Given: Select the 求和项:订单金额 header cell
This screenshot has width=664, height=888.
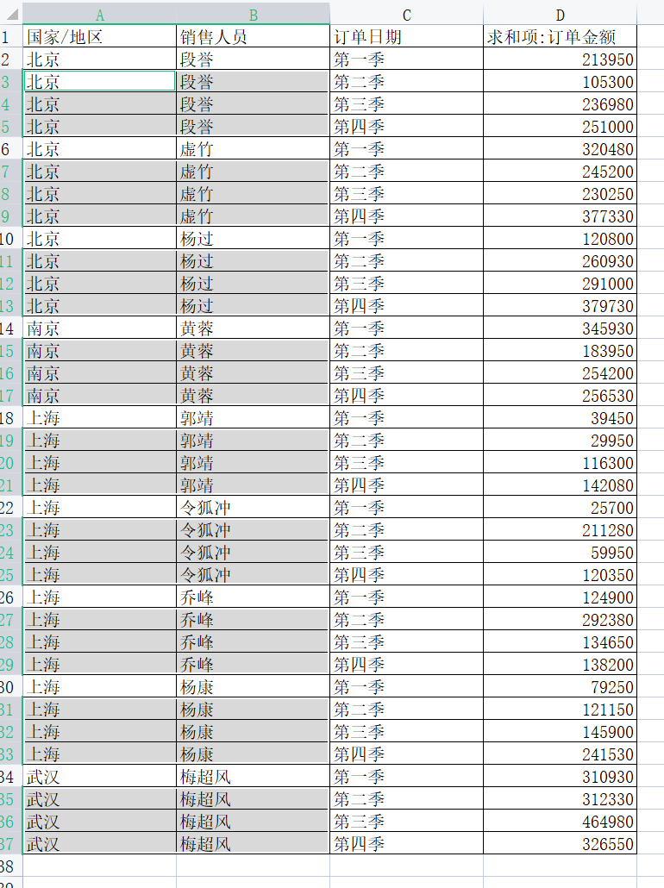Looking at the screenshot, I should click(x=560, y=37).
